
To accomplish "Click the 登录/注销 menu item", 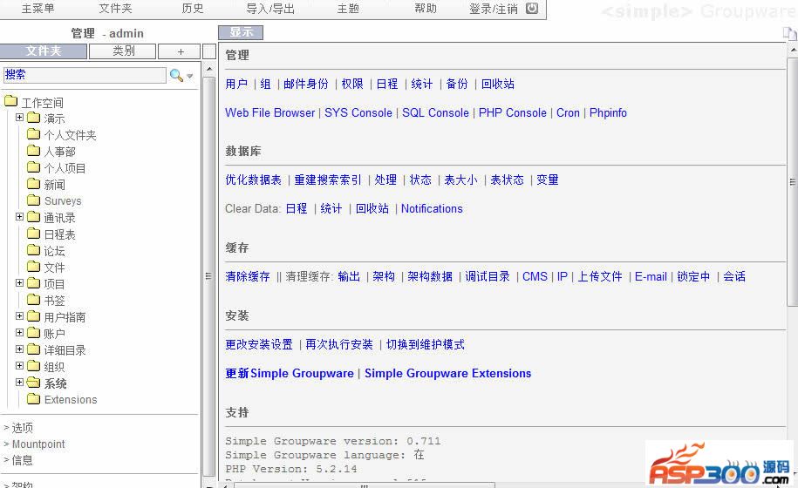I will click(493, 8).
